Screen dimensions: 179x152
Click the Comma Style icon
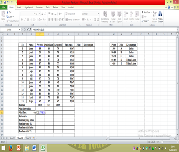[x=91, y=20]
